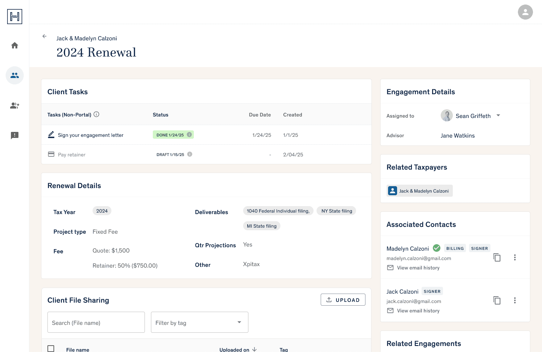Click the Search (File name) field
542x352 pixels.
coord(96,322)
